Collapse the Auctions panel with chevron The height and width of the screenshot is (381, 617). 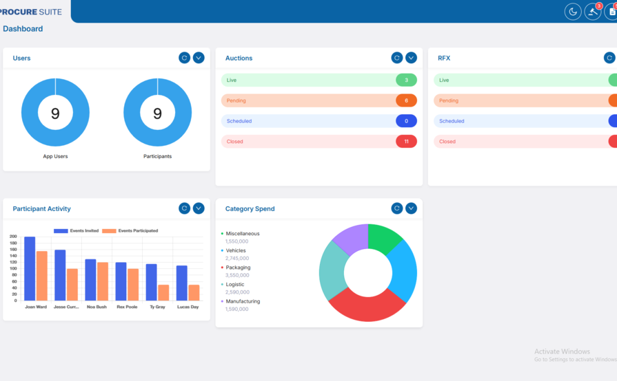[x=411, y=58]
